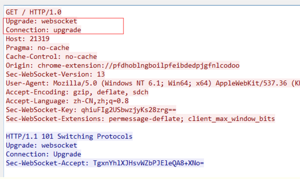Select the Accept-Encoding gzip, deflate, sdch line
Viewport: 300px width, 179px height.
(x=77, y=92)
